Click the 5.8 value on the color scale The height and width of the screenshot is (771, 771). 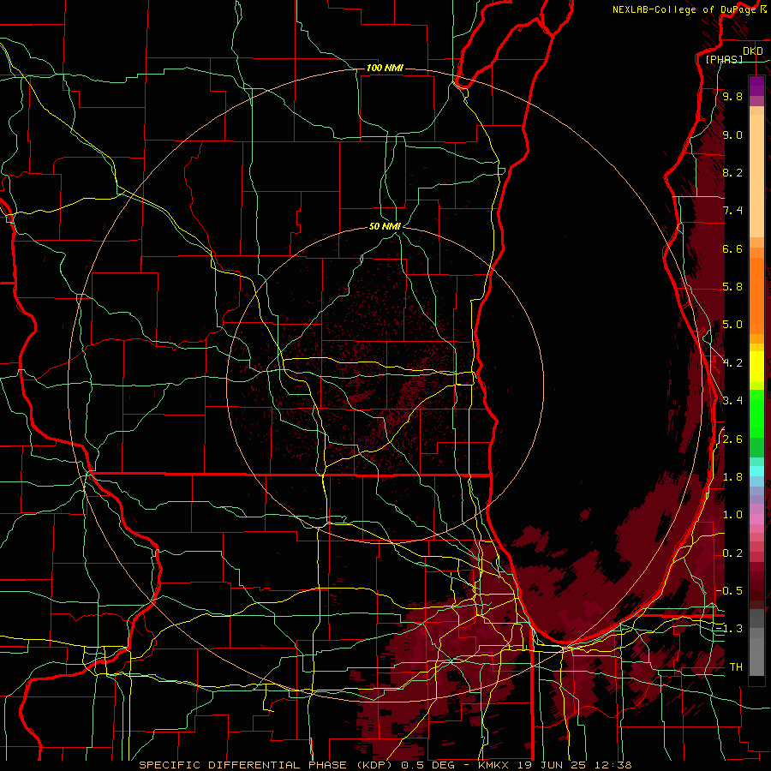pos(732,287)
